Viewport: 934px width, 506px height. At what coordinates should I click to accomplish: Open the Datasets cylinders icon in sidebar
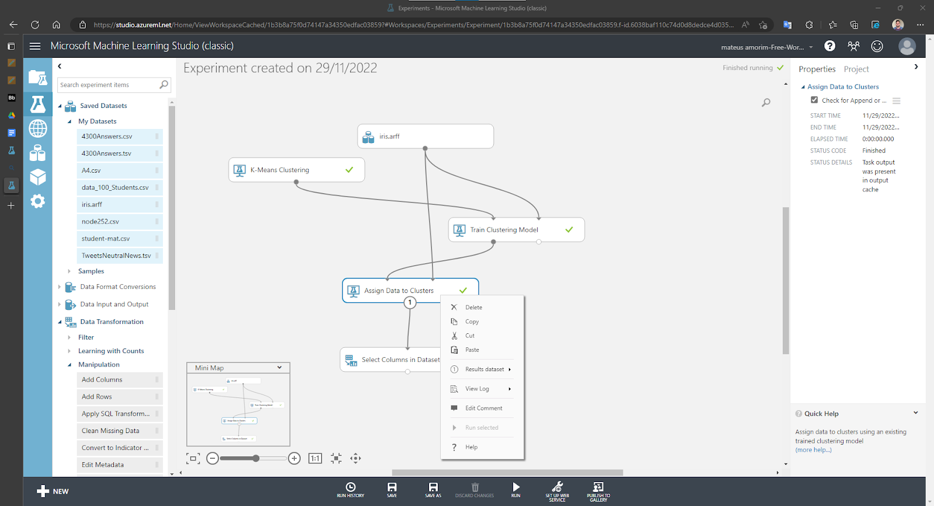pyautogui.click(x=38, y=153)
